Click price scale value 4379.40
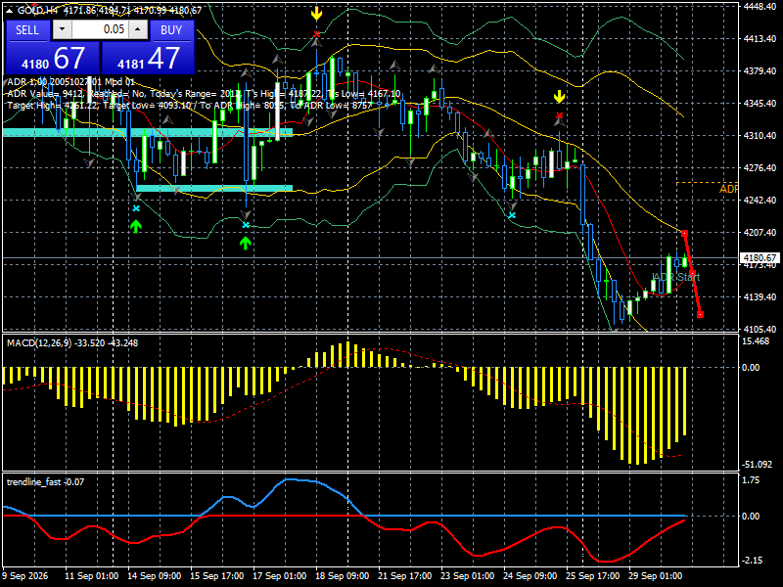The height and width of the screenshot is (587, 783). point(760,71)
